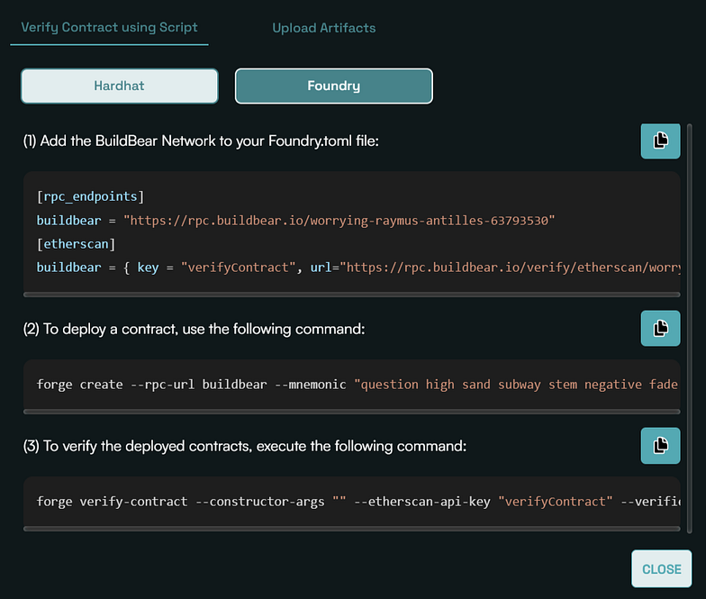Click horizontal scrollbar under forge create command

[351, 412]
